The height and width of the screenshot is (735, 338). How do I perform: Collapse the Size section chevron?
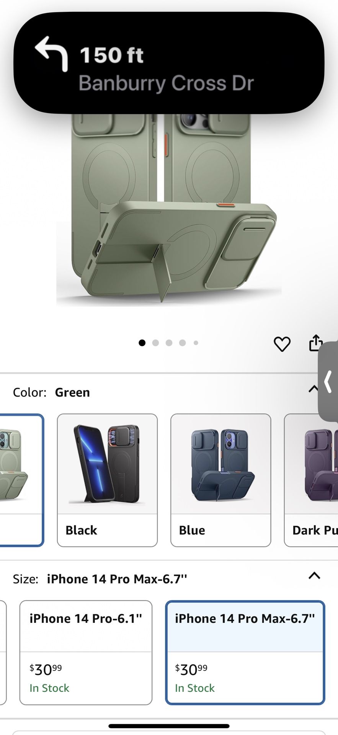314,575
